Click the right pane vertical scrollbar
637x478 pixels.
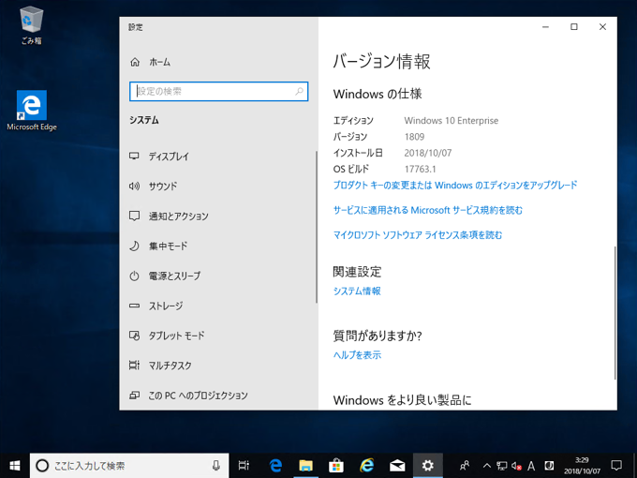(x=615, y=312)
